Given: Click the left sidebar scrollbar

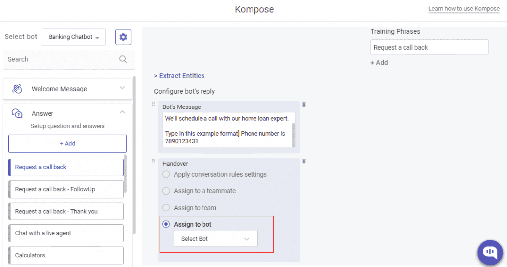Looking at the screenshot, I should [134, 156].
